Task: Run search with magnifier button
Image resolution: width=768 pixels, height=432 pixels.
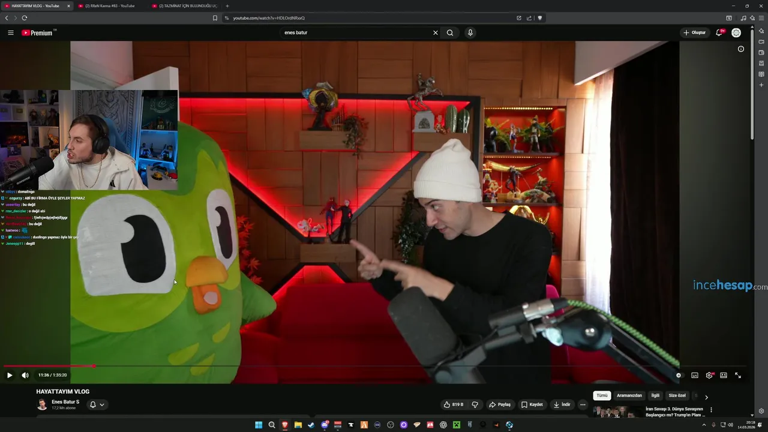Action: coord(450,32)
